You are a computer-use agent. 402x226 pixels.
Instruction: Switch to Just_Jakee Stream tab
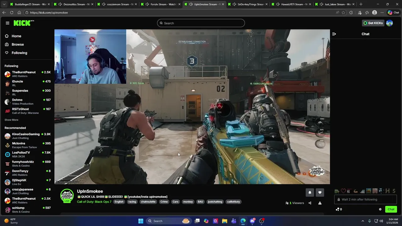335,4
